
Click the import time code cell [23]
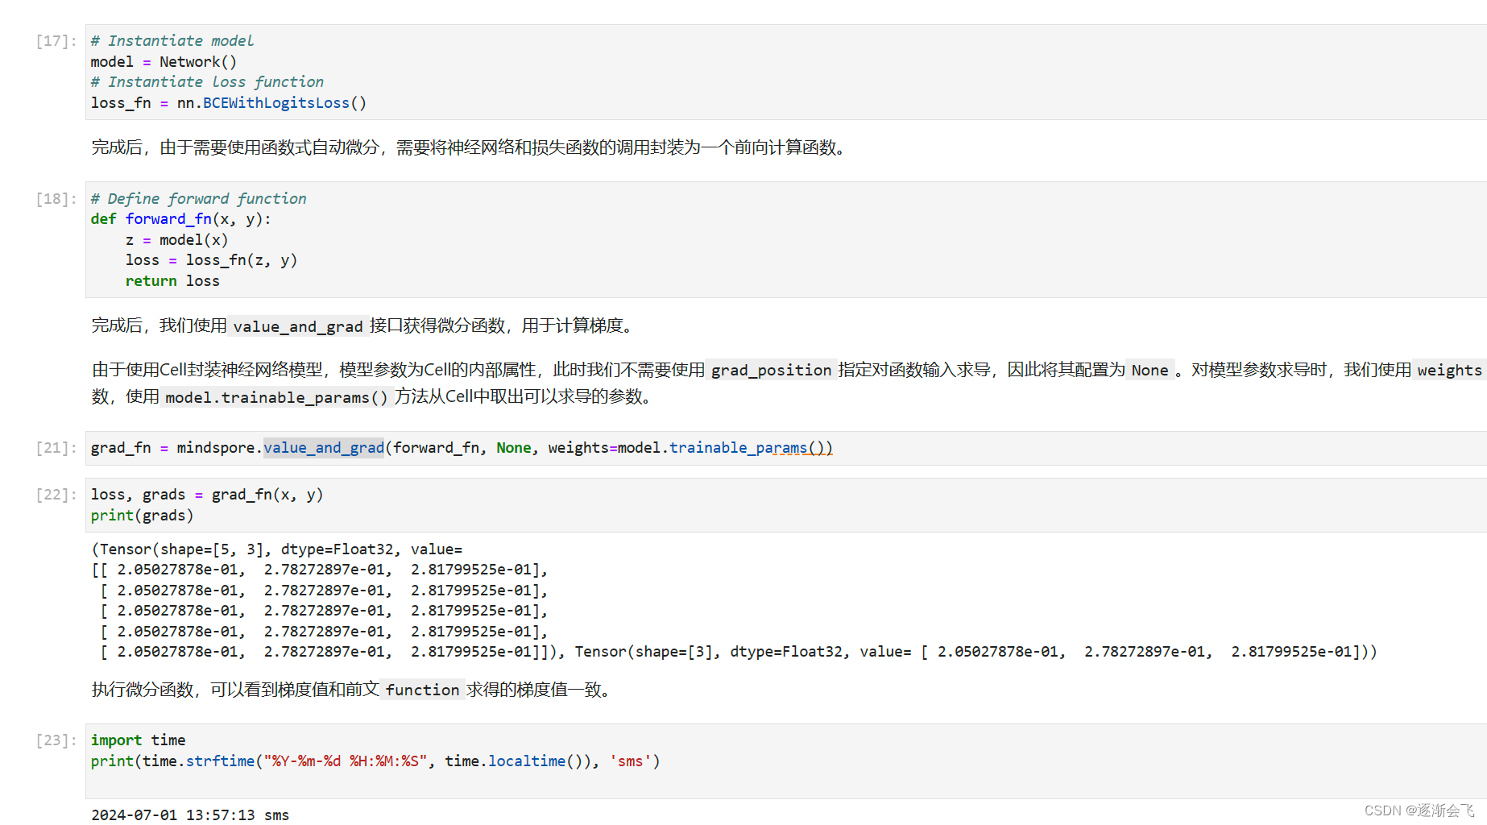pyautogui.click(x=785, y=761)
